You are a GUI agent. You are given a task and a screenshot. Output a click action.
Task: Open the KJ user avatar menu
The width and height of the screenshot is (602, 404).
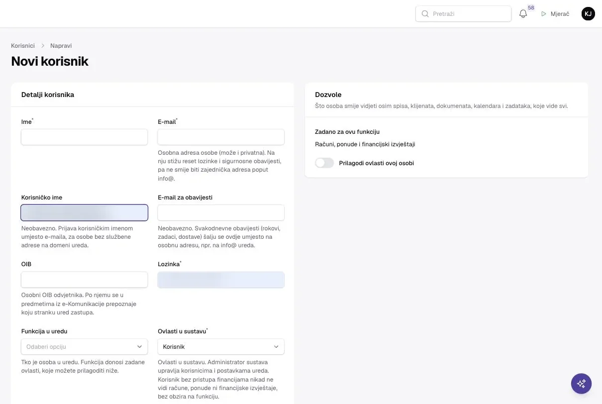point(588,14)
